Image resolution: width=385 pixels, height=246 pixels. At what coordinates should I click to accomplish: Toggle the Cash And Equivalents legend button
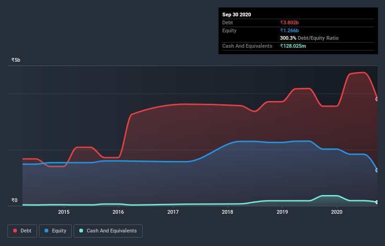(108, 231)
